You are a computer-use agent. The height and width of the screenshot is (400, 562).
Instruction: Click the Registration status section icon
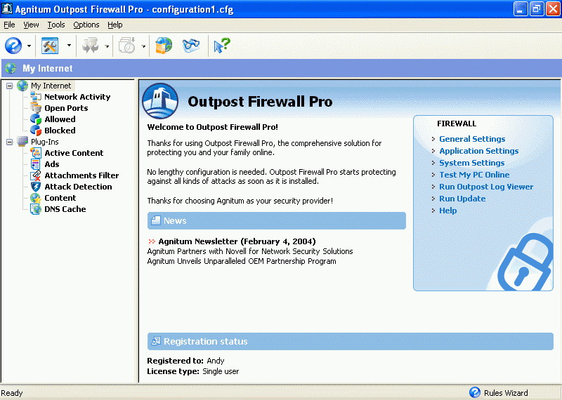coord(156,341)
